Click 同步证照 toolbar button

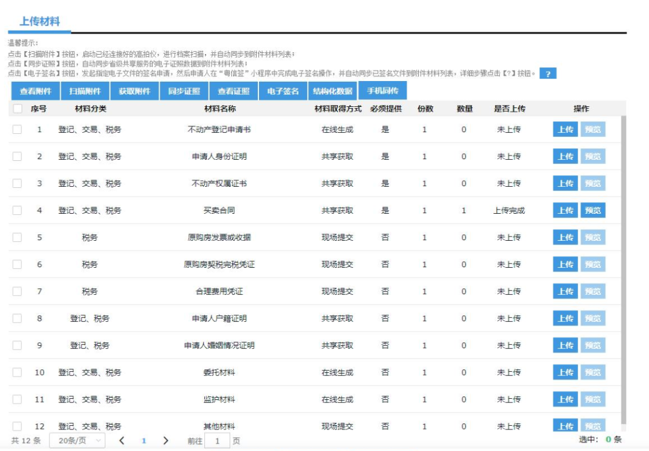[x=183, y=91]
